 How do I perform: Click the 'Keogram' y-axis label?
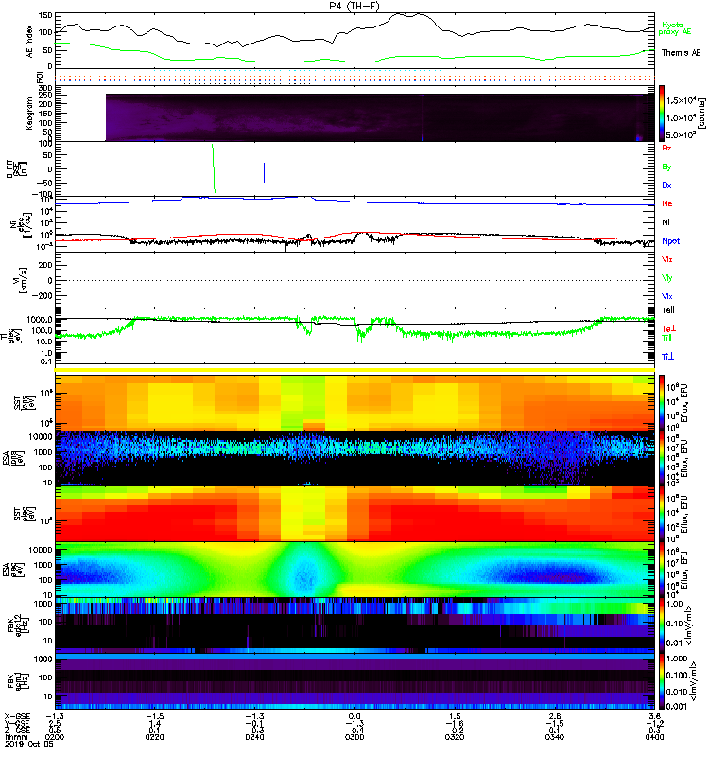point(30,113)
